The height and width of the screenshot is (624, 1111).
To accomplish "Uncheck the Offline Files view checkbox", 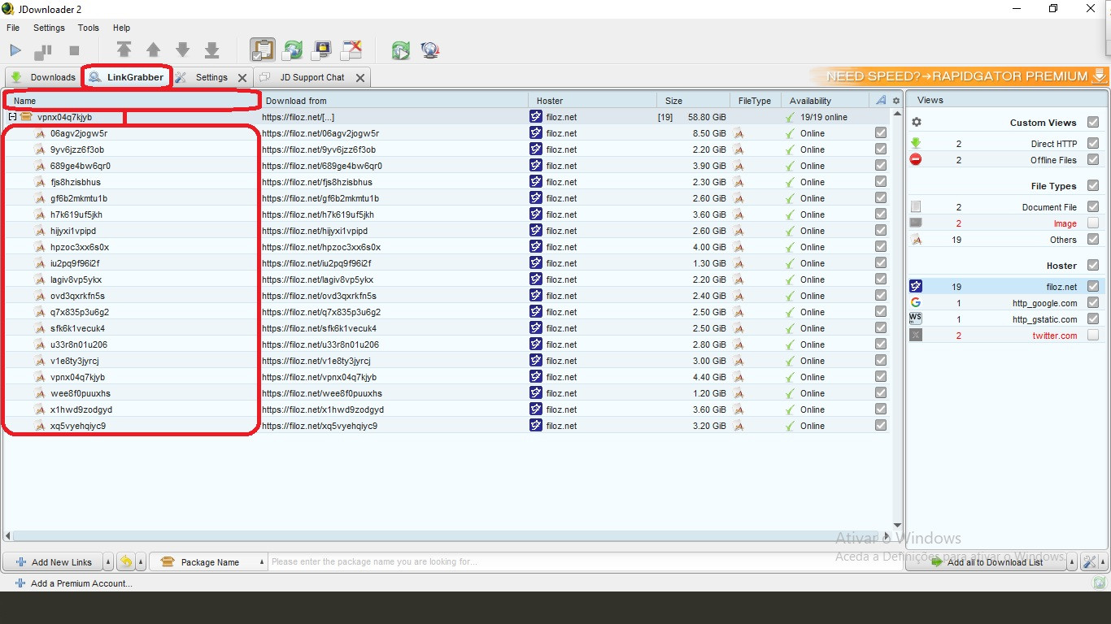I will pyautogui.click(x=1093, y=159).
